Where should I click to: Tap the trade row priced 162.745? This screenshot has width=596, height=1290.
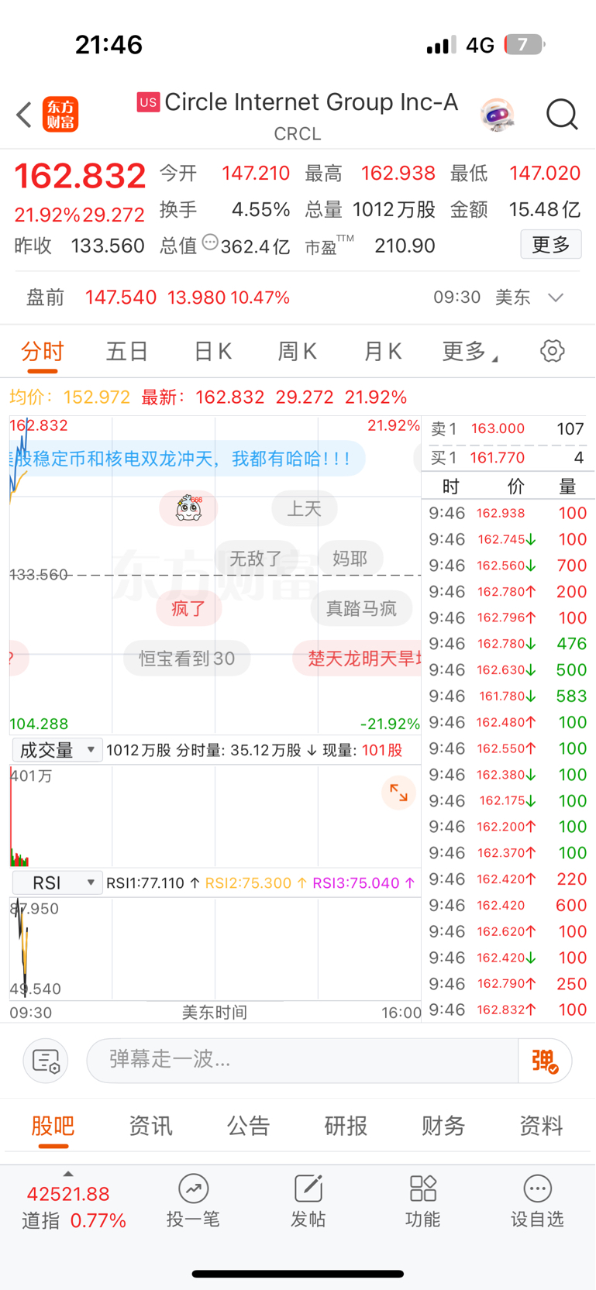tap(508, 539)
